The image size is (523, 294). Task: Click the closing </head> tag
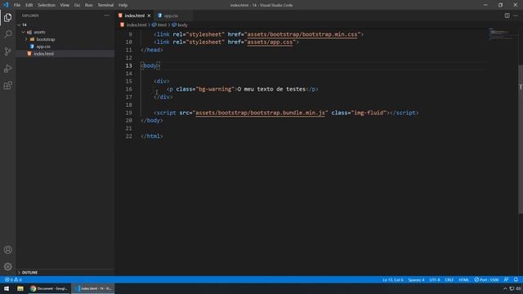(x=152, y=50)
